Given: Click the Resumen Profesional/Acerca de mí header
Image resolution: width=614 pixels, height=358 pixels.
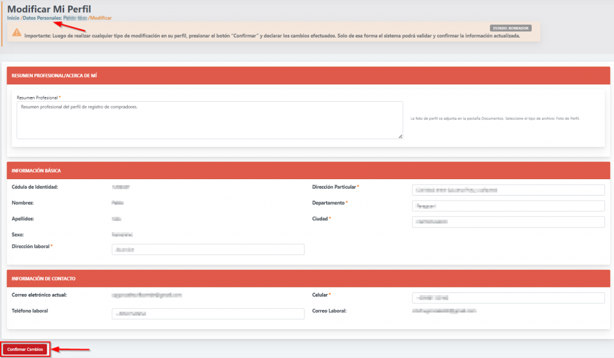Looking at the screenshot, I should click(x=308, y=75).
